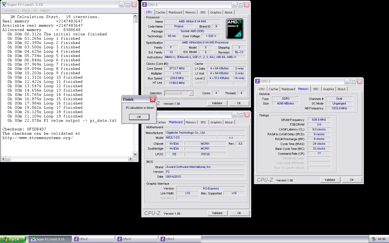Image resolution: width=389 pixels, height=243 pixels.
Task: Click the Memory Size value 4096 MBytes
Action: [286, 103]
